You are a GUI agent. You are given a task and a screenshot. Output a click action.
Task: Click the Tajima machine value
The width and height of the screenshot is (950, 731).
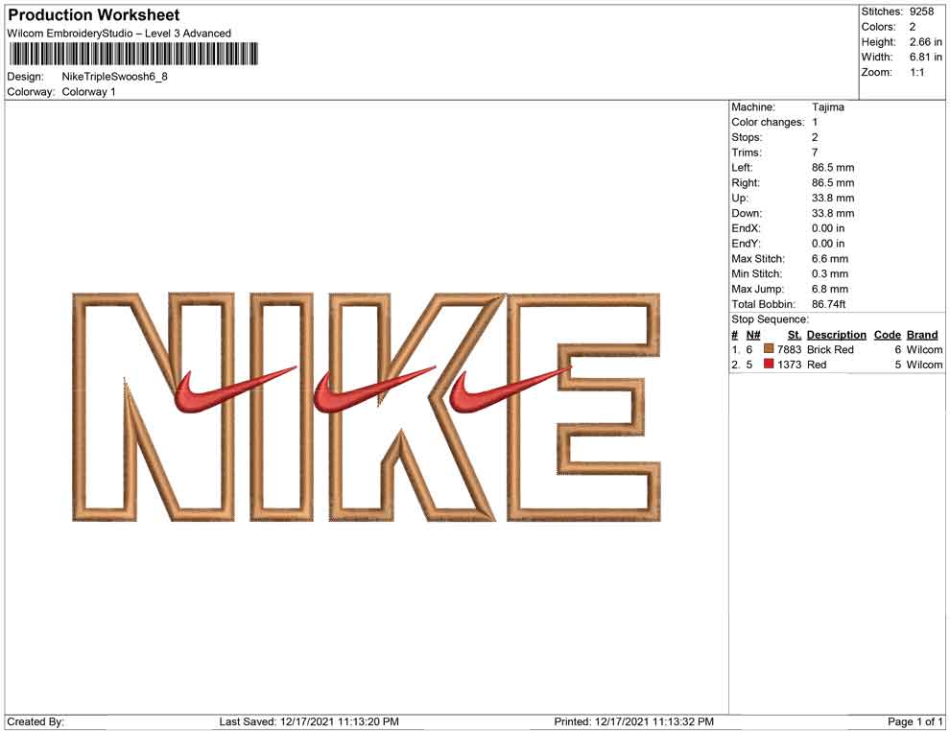coord(827,107)
